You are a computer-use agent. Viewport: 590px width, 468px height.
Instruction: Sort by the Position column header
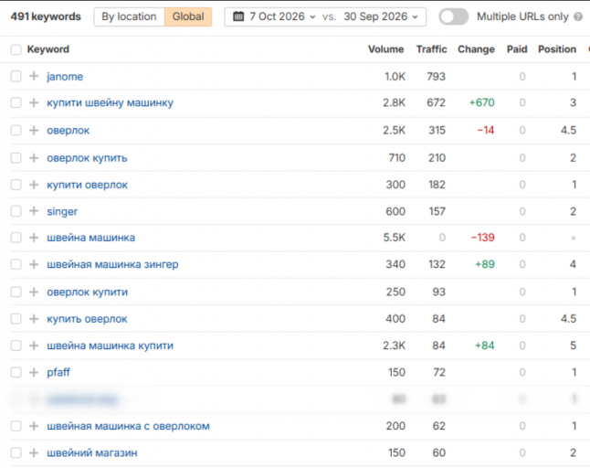click(x=557, y=49)
